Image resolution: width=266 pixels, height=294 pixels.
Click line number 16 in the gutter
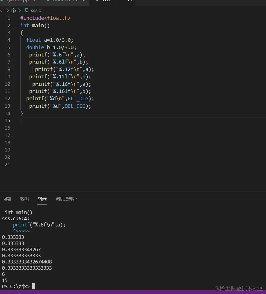(x=7, y=128)
